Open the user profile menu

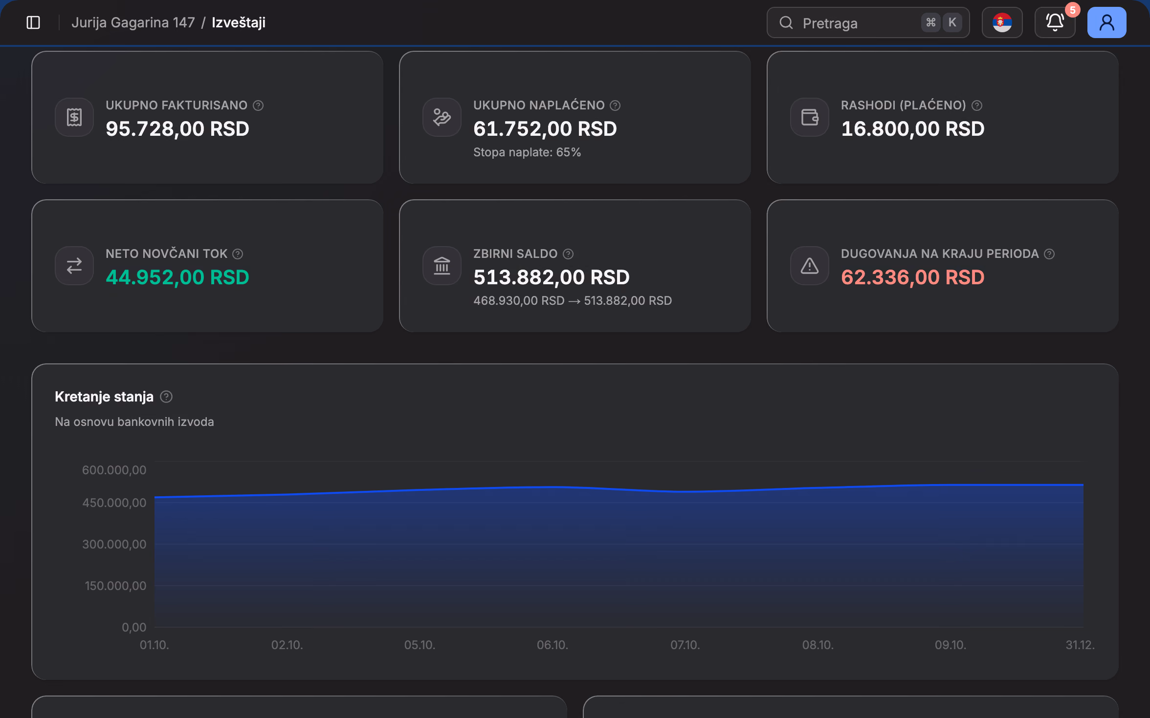[1106, 22]
